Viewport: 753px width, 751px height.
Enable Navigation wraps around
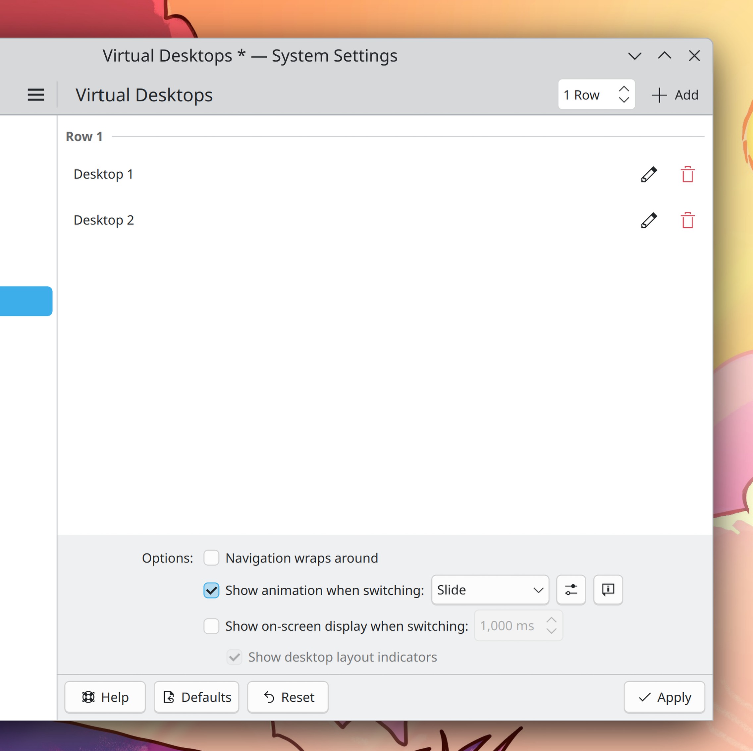coord(211,557)
